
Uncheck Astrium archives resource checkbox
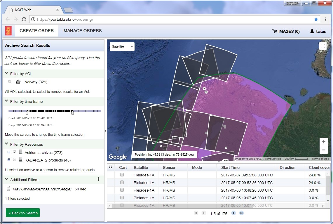[x=14, y=152]
